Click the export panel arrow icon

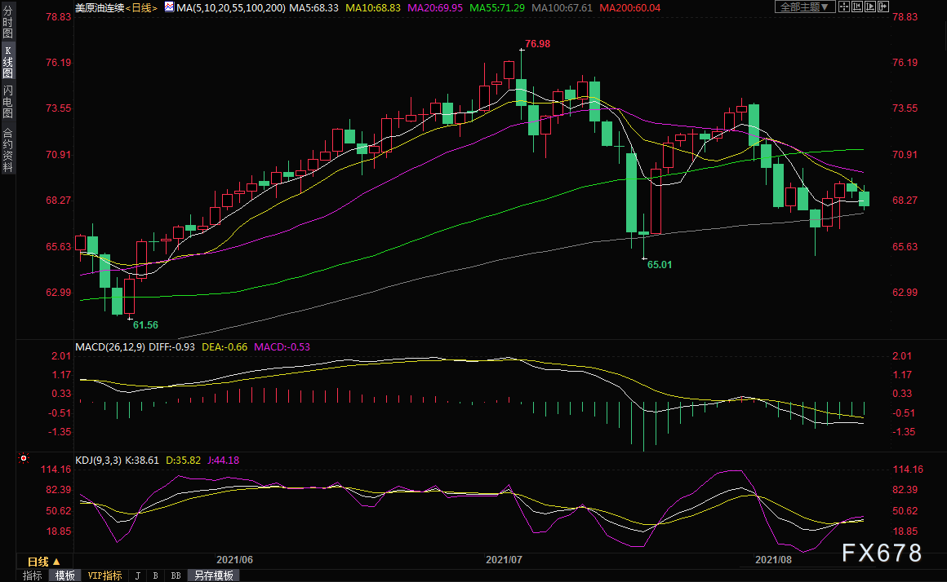pos(883,7)
